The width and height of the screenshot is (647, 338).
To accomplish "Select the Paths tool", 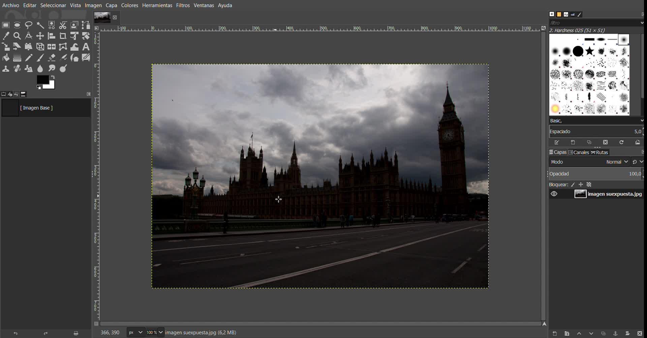I will 86,25.
